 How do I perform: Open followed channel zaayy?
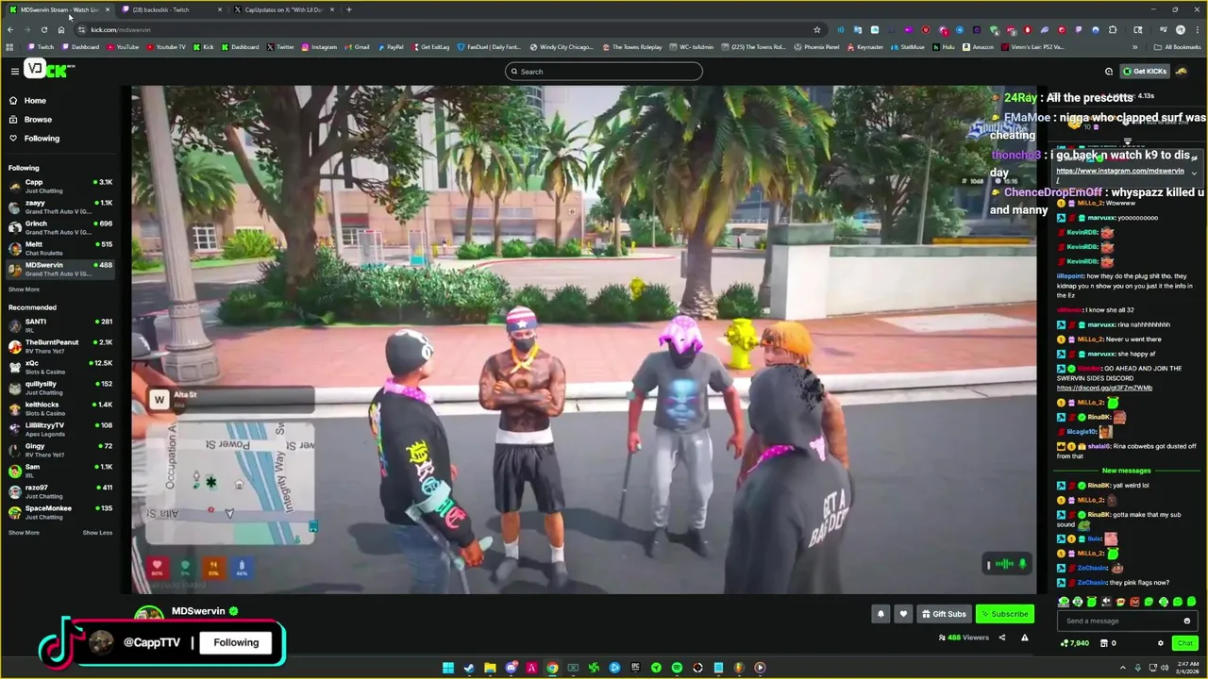(60, 207)
